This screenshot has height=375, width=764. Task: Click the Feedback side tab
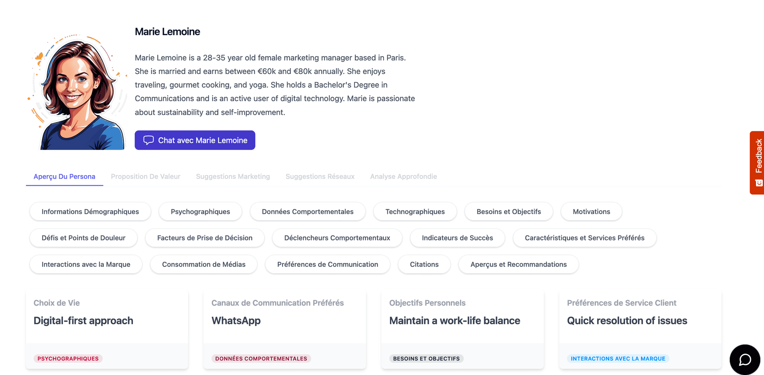pos(758,162)
